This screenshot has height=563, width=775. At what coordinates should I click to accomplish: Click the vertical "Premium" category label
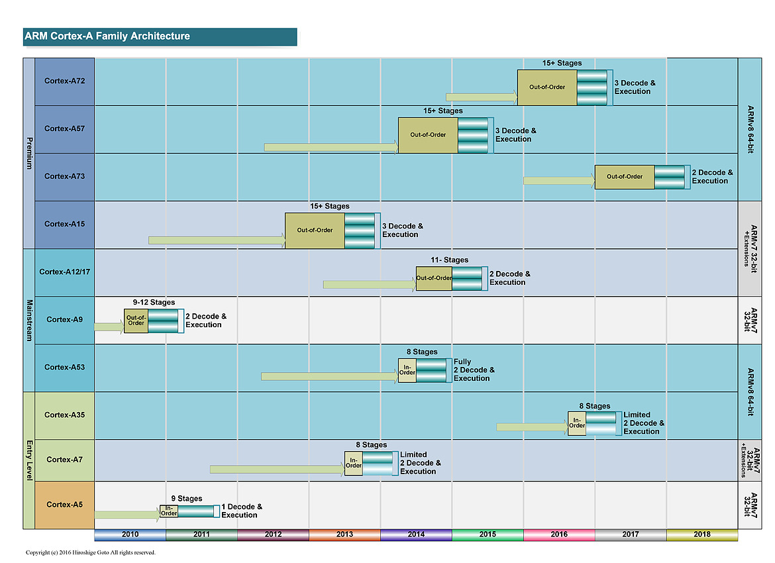point(29,153)
